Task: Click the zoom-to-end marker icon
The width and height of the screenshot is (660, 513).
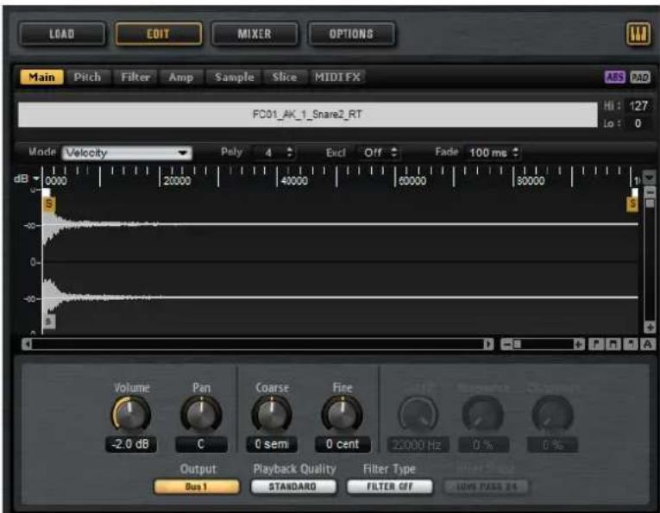Action: point(630,344)
